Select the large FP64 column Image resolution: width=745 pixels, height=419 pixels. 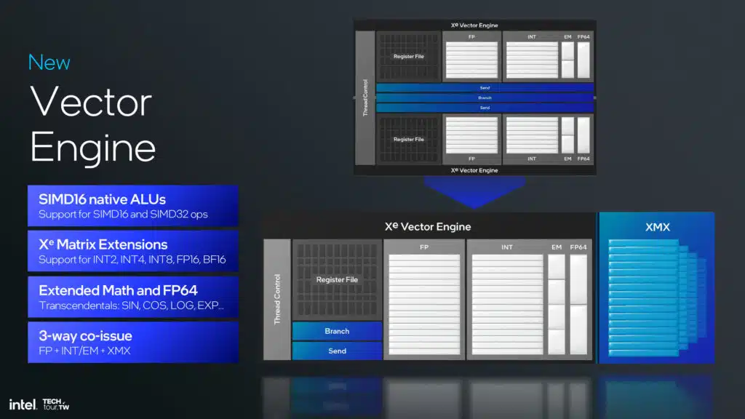pos(578,305)
